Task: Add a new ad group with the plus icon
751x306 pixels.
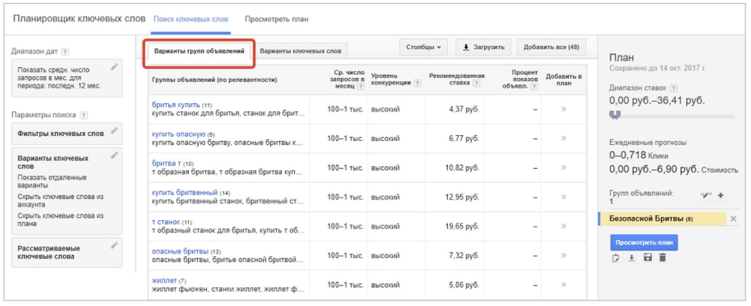Action: pos(720,196)
